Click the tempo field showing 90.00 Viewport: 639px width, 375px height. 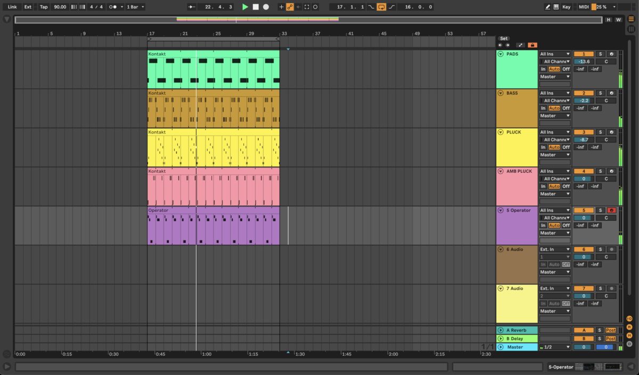60,7
